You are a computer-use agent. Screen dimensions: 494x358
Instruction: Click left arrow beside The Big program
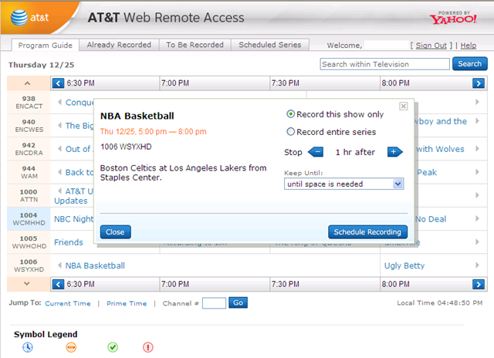(59, 125)
